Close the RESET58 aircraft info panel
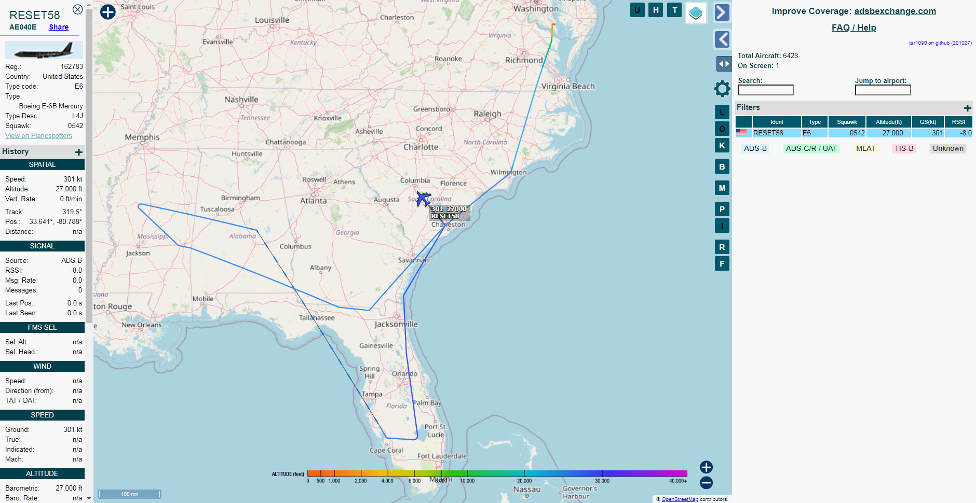Viewport: 976px width, 503px height. (77, 9)
